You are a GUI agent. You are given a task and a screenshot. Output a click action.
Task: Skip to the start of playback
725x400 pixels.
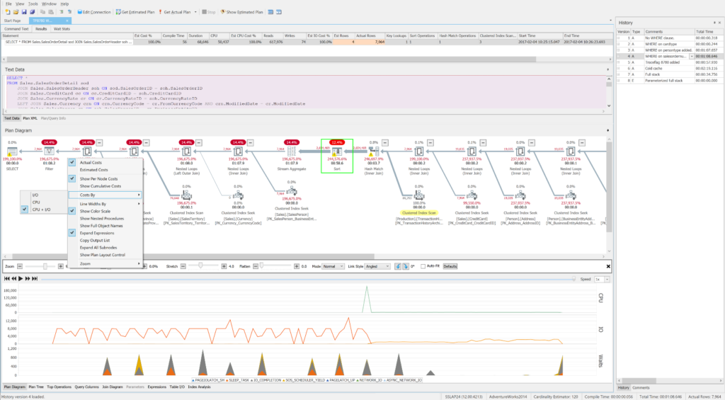[6, 279]
